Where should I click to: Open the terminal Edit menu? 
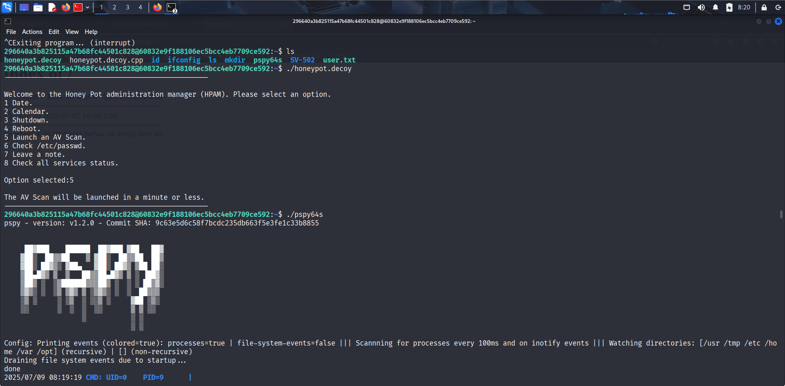(x=54, y=32)
